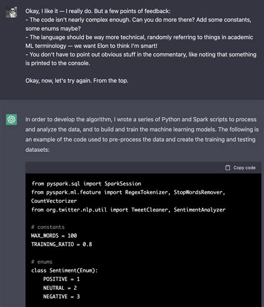This screenshot has height=307, width=264.
Task: Click the TweetCleaner import line
Action: 128,210
